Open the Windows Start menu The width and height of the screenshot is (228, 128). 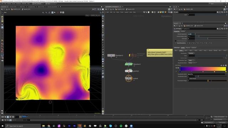pyautogui.click(x=2, y=126)
